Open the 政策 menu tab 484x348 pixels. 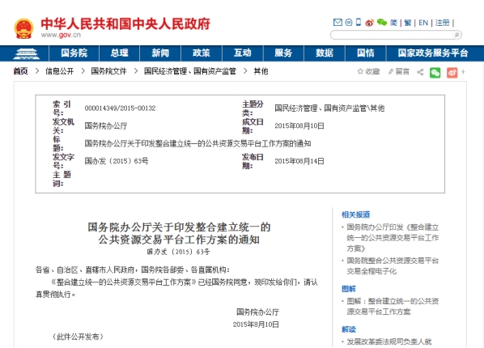tap(202, 53)
